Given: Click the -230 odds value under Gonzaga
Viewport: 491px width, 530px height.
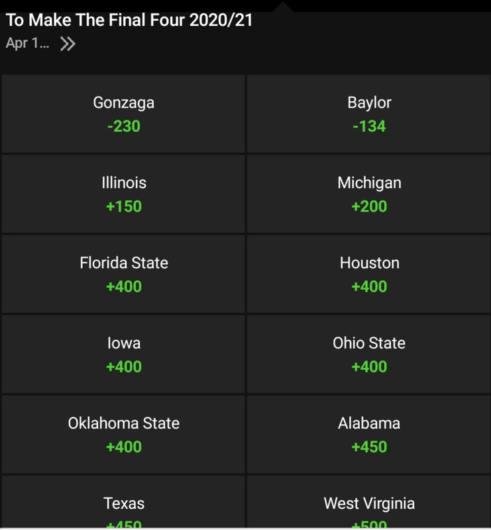Looking at the screenshot, I should pyautogui.click(x=123, y=126).
